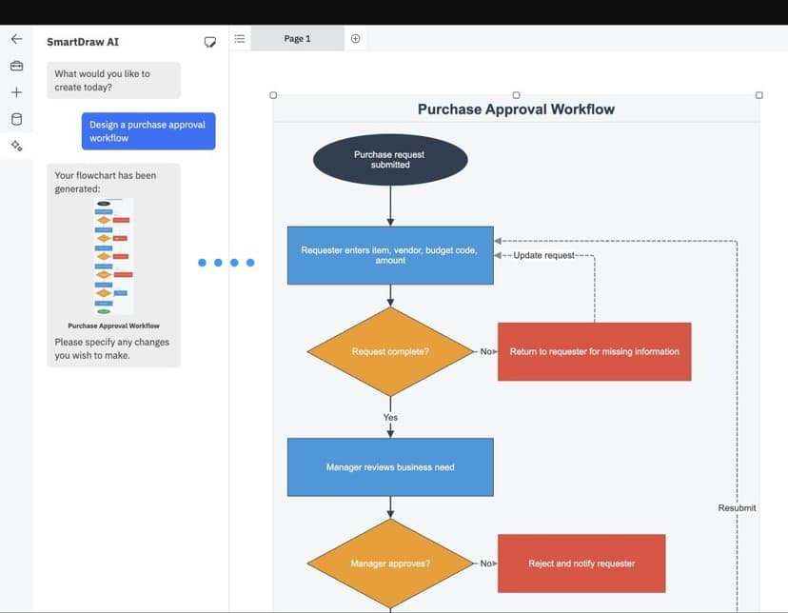The height and width of the screenshot is (613, 788).
Task: Open the database cylinder icon
Action: [x=16, y=119]
